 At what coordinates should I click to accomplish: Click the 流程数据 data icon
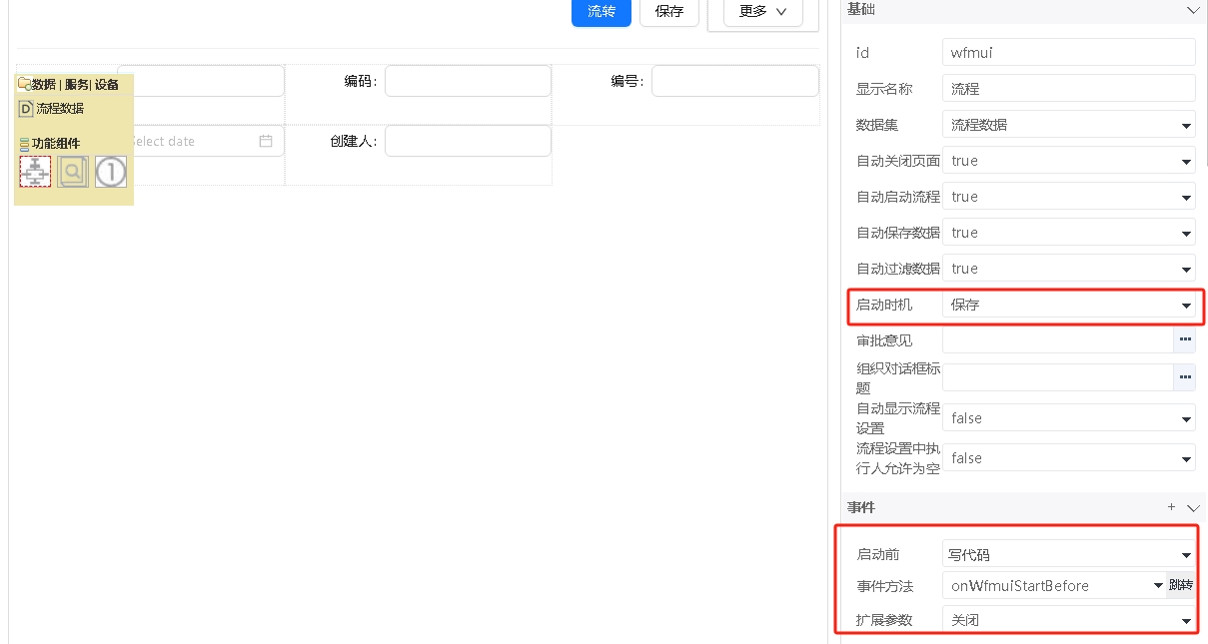click(x=26, y=108)
